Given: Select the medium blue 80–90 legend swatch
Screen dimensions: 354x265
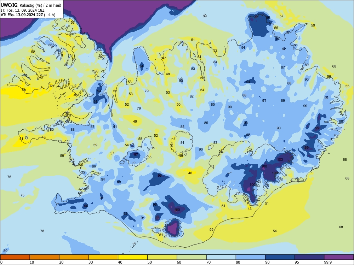Looking at the screenshot, I should click(250, 257).
